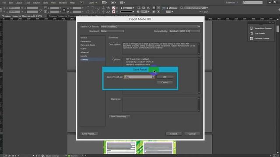
Task: Open the Flattener Preview panel
Action: (x=259, y=38)
